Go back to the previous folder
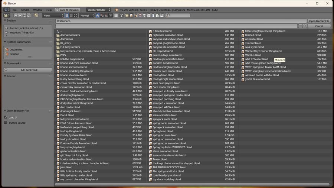The image size is (334, 188). 16,16
